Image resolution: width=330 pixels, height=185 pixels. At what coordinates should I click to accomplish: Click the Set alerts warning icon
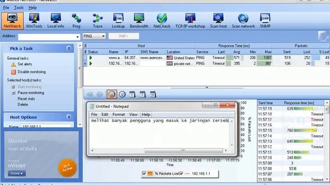coord(13,65)
